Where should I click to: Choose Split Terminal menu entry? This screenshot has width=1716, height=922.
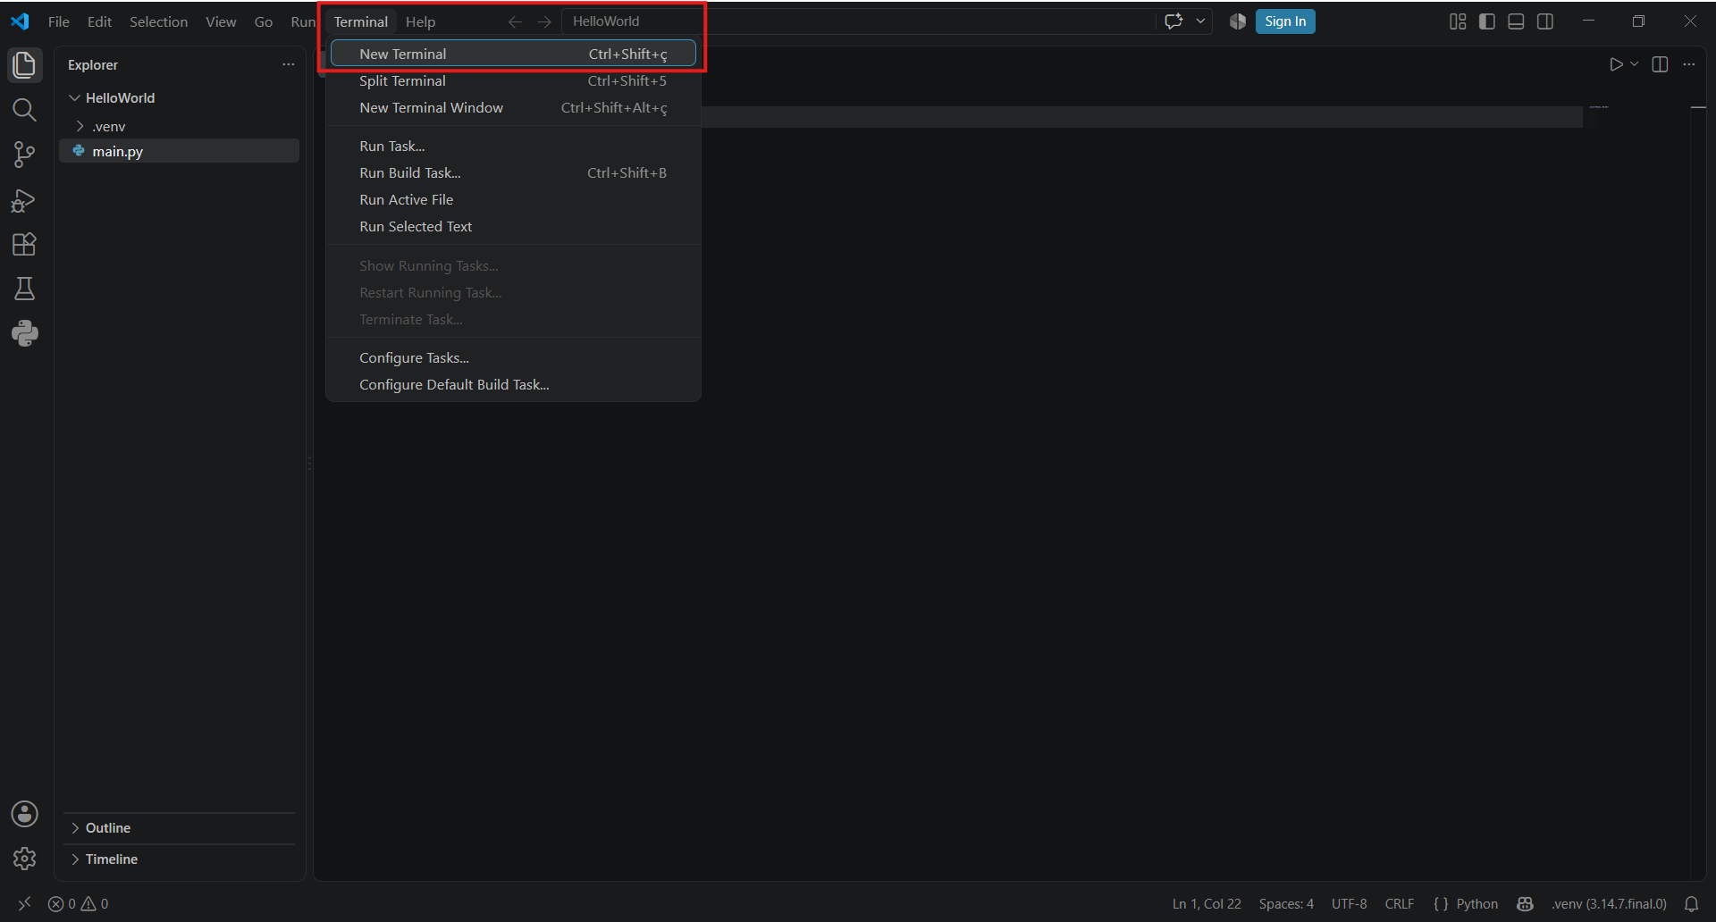pos(513,80)
